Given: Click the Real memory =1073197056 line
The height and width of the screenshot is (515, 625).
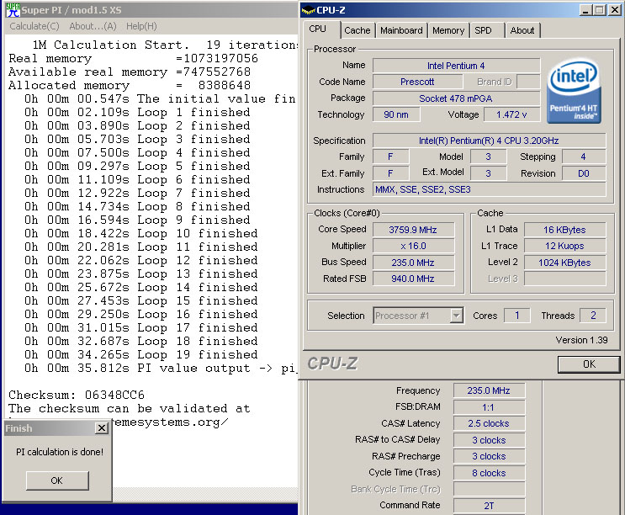Looking at the screenshot, I should (x=133, y=58).
